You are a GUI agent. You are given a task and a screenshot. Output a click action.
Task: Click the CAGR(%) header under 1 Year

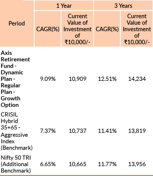tap(48, 29)
